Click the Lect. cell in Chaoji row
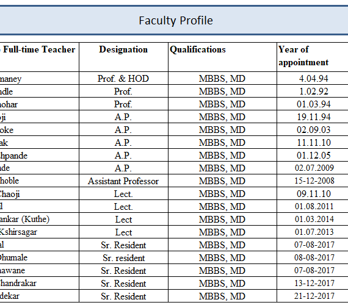Viewport: 348px width, 308px height. click(x=123, y=194)
